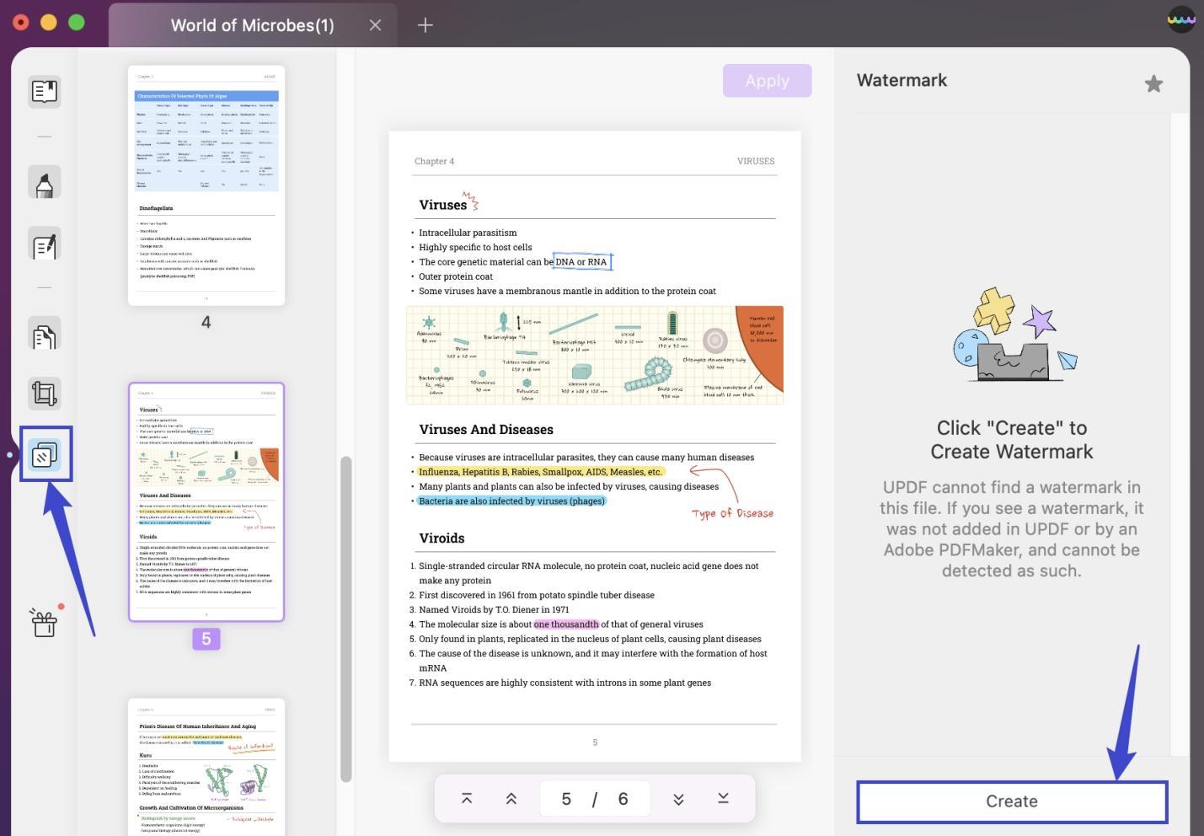Click the star favorites icon in Watermark panel
The image size is (1204, 836).
[x=1153, y=83]
